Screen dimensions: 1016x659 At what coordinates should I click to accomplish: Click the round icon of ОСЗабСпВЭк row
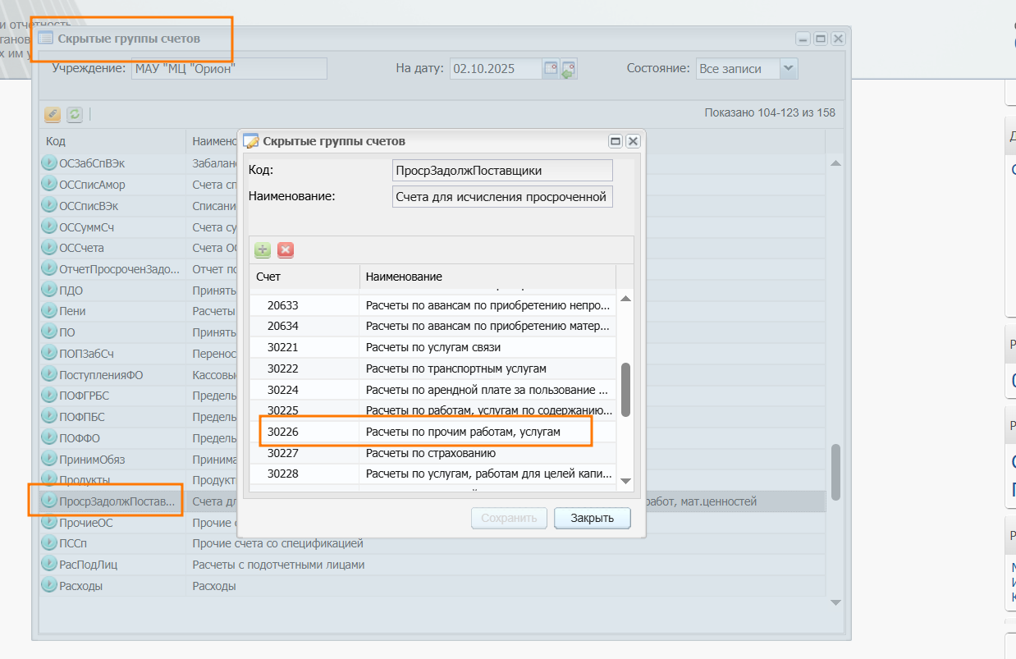49,163
